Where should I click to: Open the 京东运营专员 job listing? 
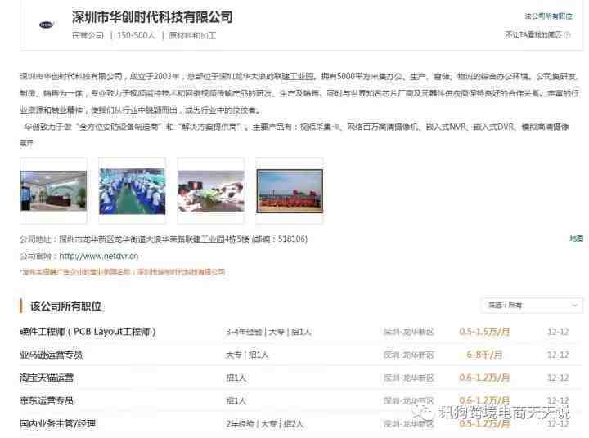click(47, 400)
